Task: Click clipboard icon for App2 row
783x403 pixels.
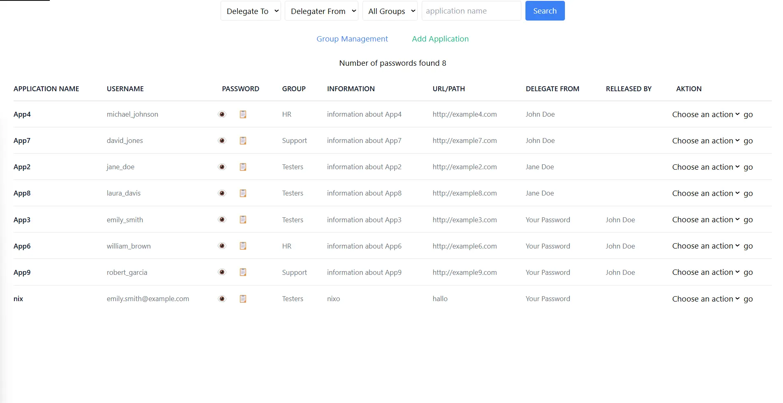Action: point(243,167)
